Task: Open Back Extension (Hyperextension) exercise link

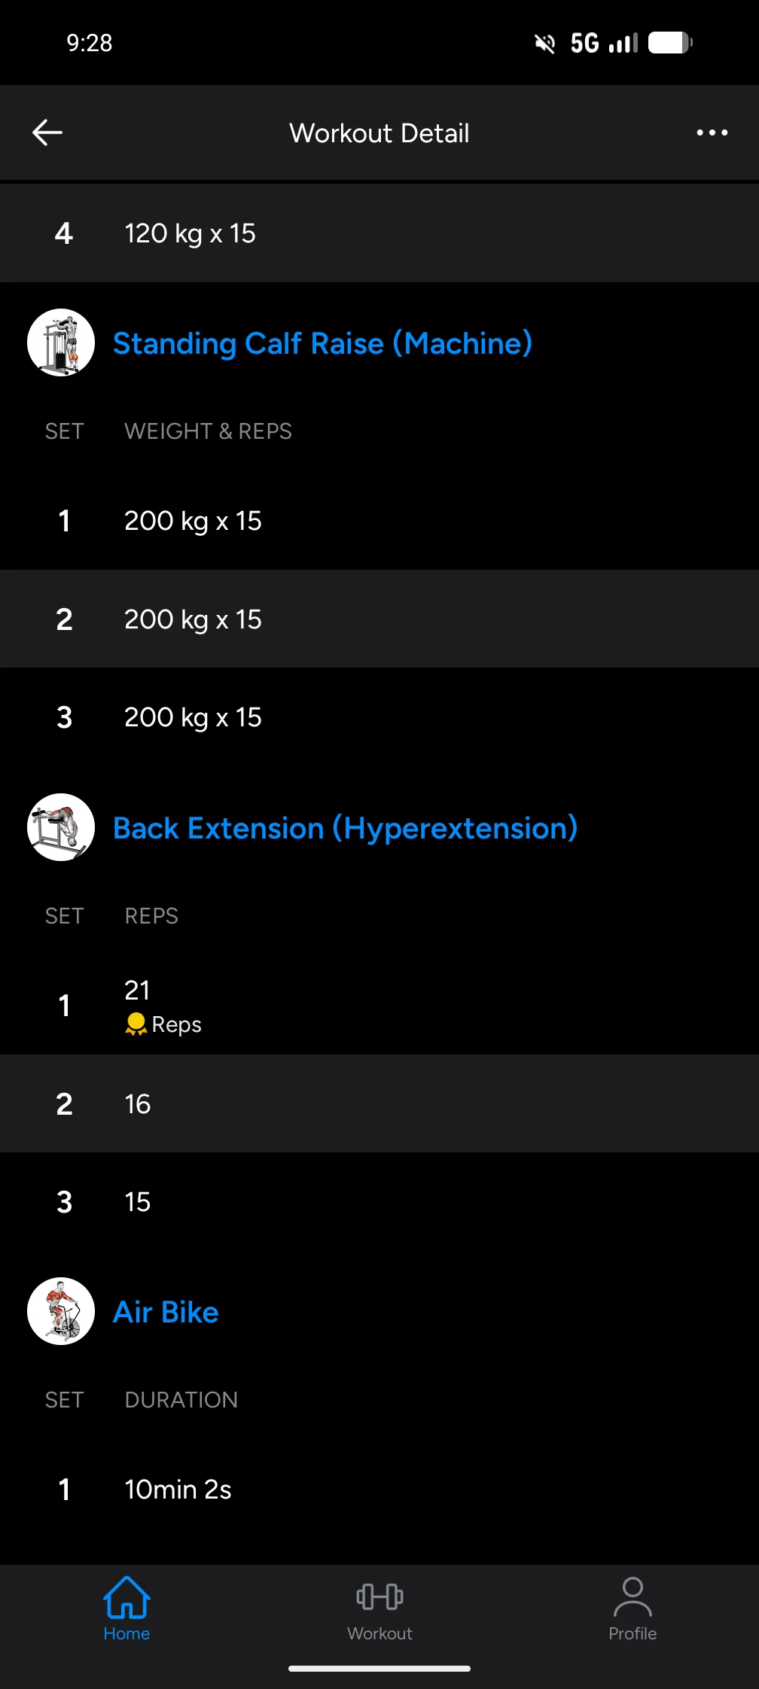Action: click(x=345, y=828)
